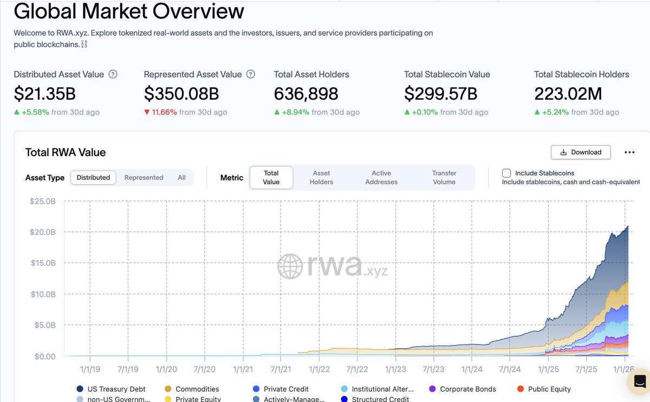Click the 223.02M stablecoin holders figure
Viewport: 650px width, 402px height.
568,94
